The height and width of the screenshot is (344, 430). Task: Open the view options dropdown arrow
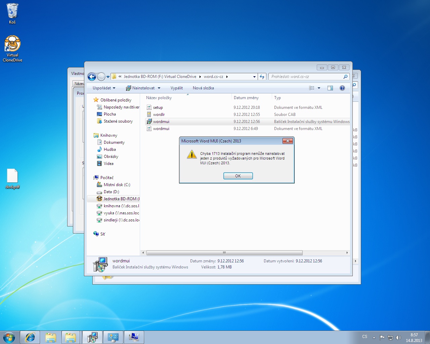[319, 88]
